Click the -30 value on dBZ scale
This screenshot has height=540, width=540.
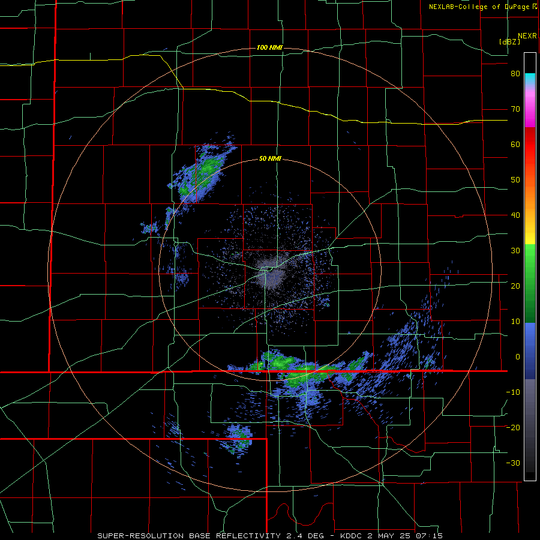click(513, 463)
